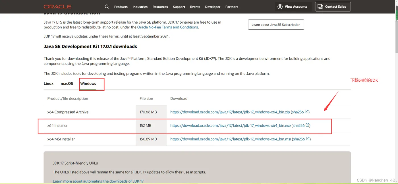Click the Oracle logo
Screen dimensions: 398x184
(57, 7)
